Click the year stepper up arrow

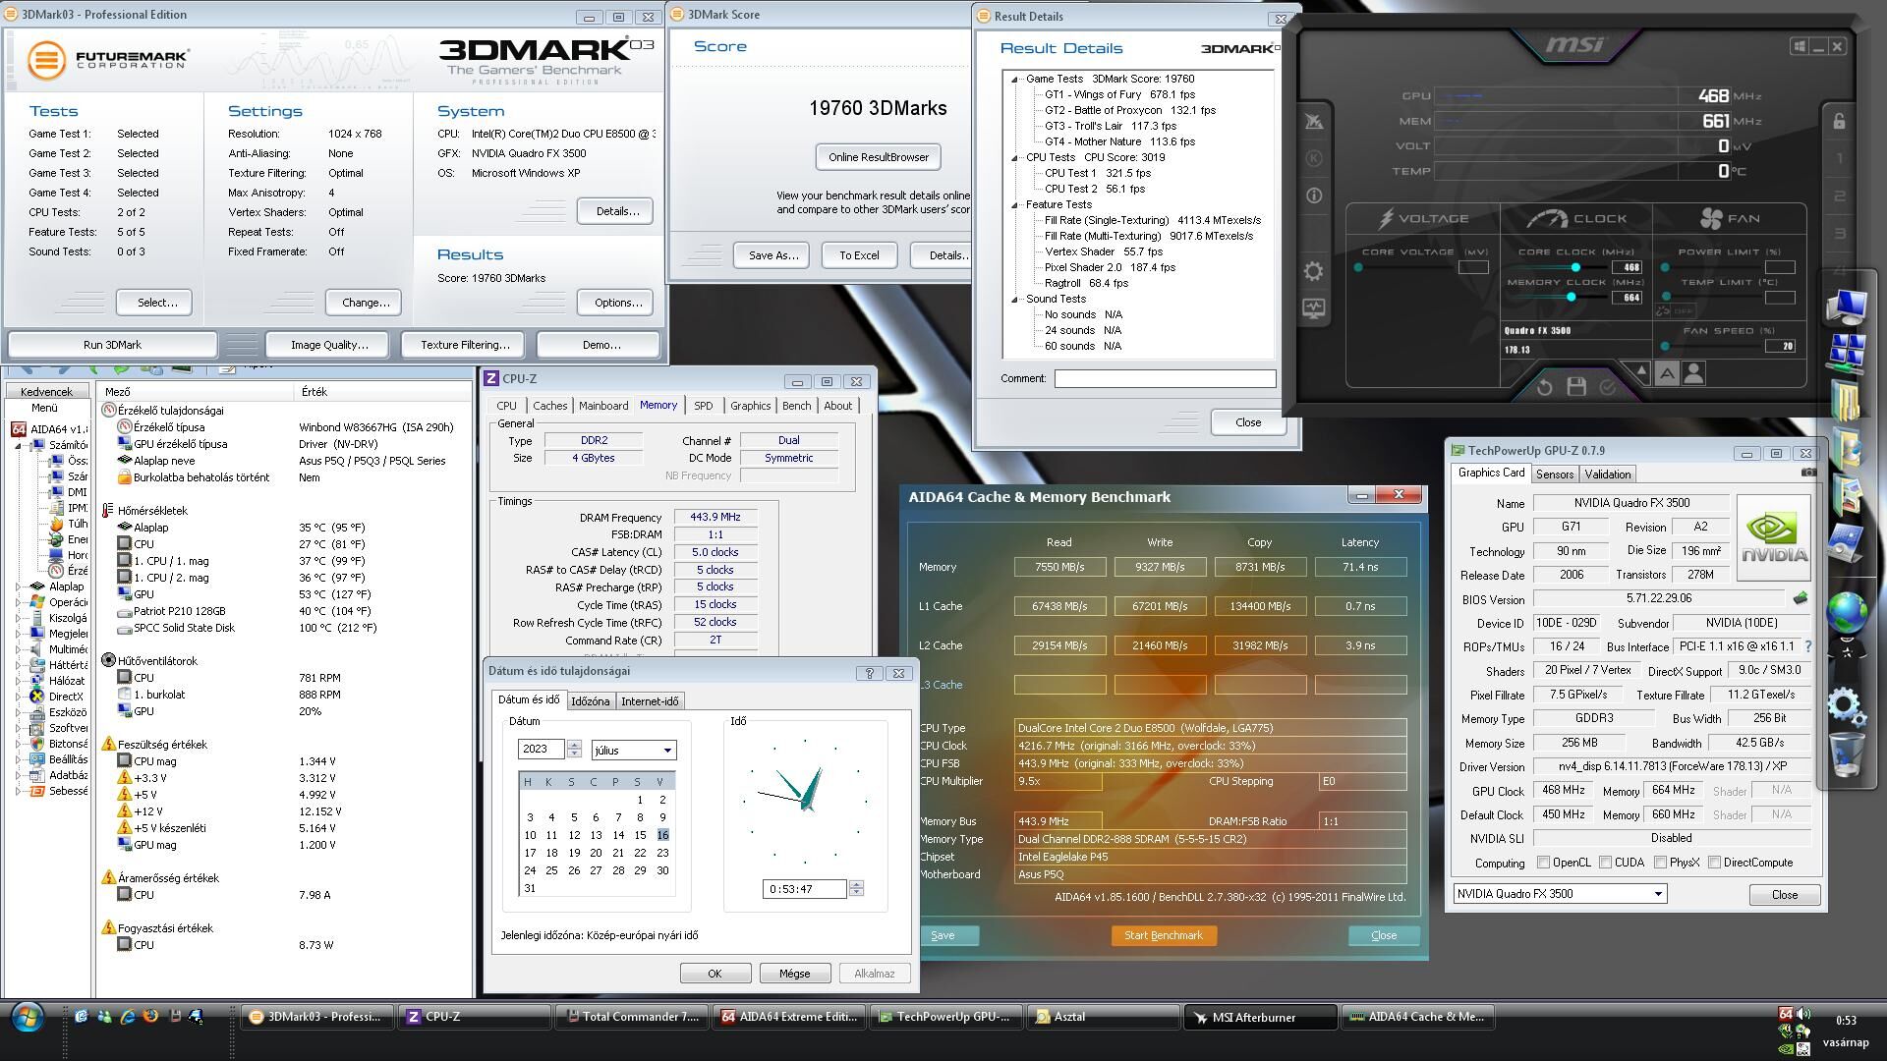574,745
